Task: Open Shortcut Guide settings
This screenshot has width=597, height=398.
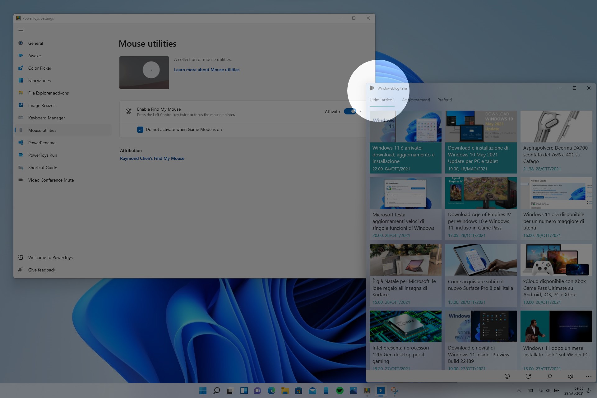Action: coord(63,168)
